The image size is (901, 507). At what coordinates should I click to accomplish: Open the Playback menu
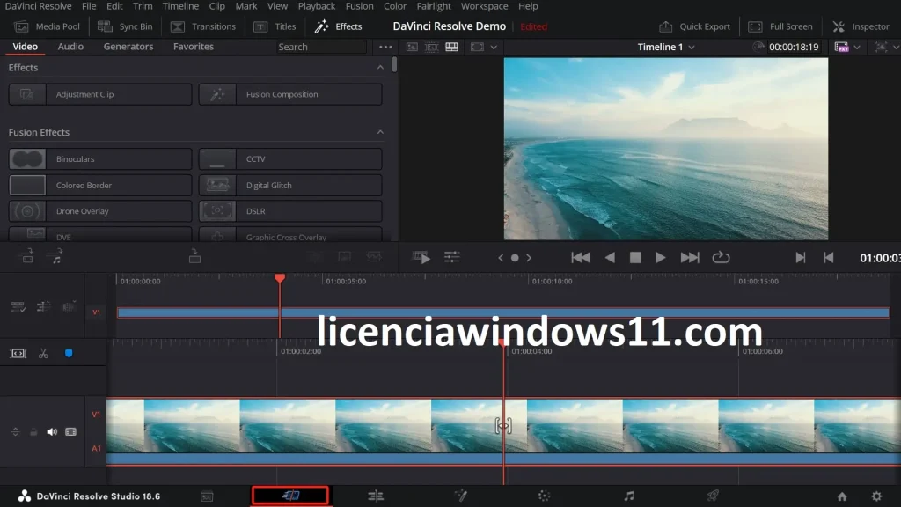click(x=317, y=6)
